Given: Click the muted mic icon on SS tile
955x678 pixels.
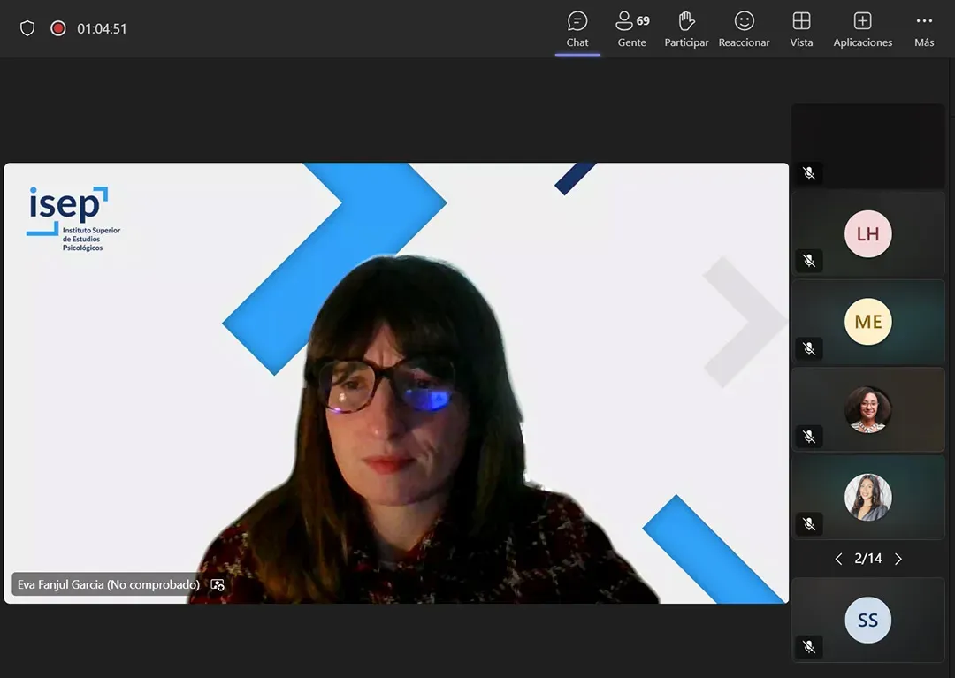Looking at the screenshot, I should (x=809, y=647).
